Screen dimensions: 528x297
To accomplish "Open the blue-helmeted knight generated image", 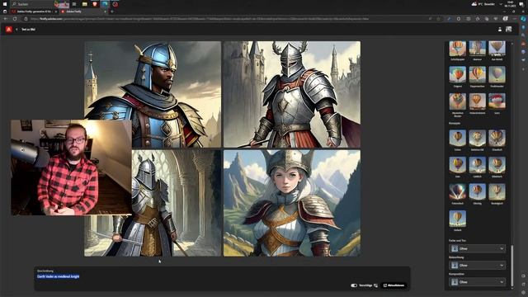I will (153, 94).
